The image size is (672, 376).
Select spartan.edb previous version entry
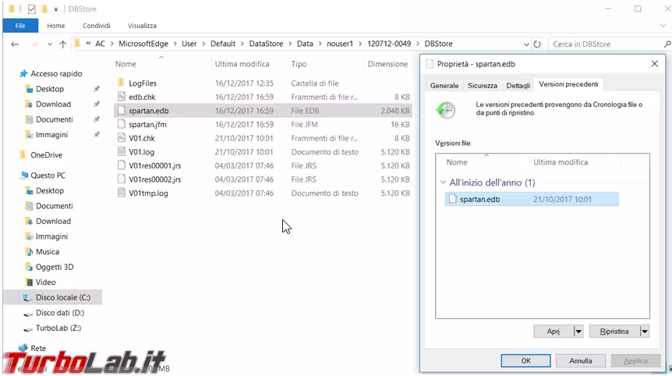[x=480, y=200]
